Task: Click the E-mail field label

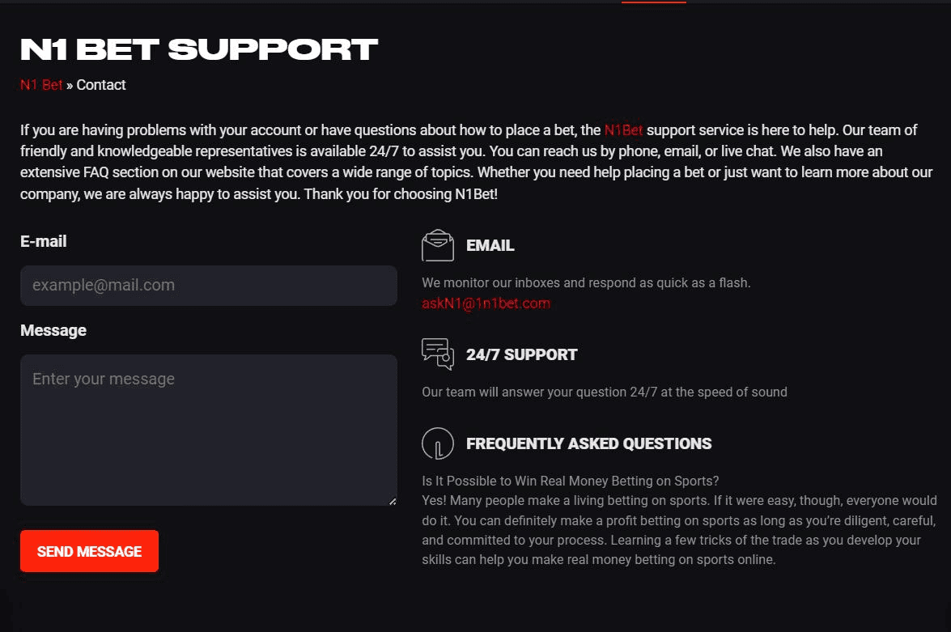Action: coord(44,241)
